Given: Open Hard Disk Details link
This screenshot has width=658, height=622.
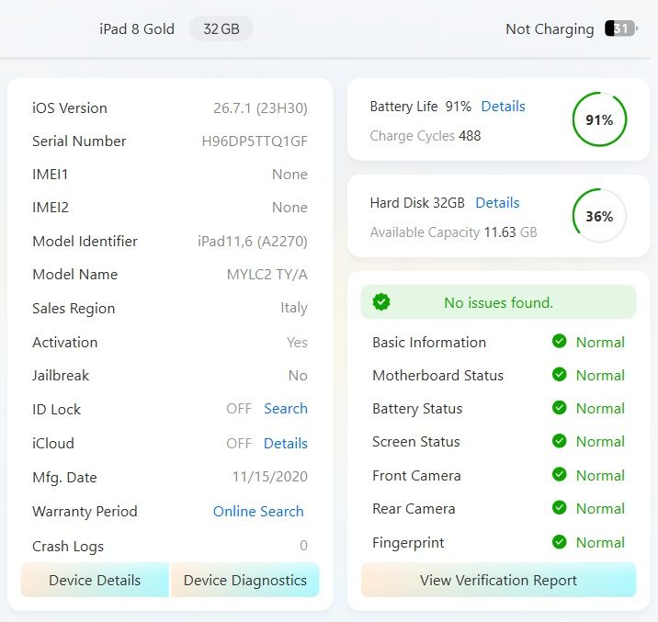Looking at the screenshot, I should click(497, 202).
